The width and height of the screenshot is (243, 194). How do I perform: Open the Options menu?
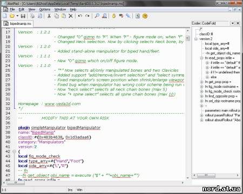coord(45,9)
